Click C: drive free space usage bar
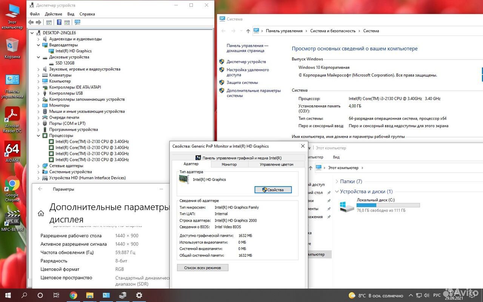 pos(388,205)
